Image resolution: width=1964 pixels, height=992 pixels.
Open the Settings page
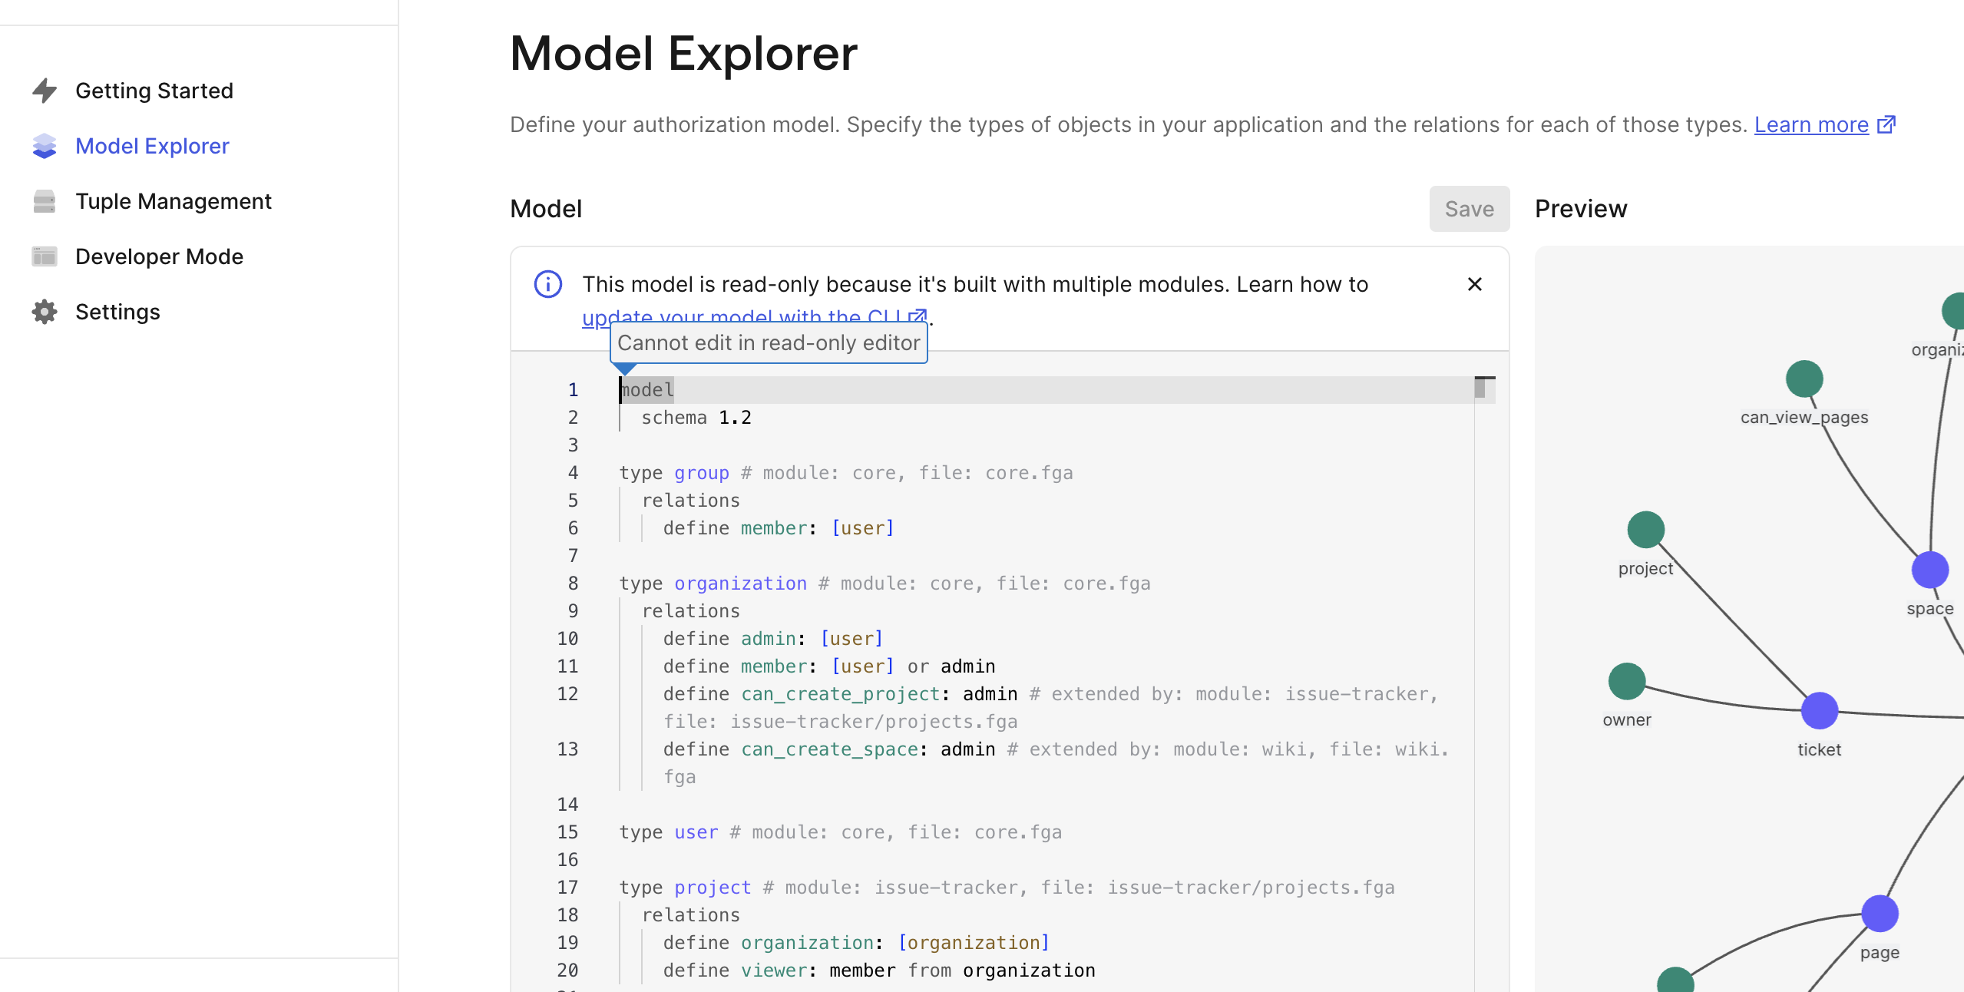[117, 312]
